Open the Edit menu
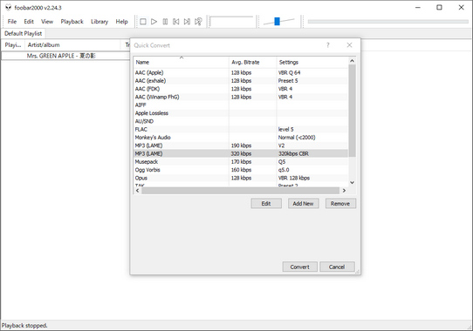 click(29, 22)
